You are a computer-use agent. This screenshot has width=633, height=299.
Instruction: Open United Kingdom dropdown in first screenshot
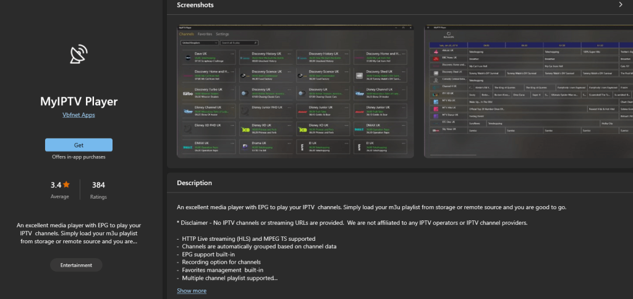[x=199, y=43]
